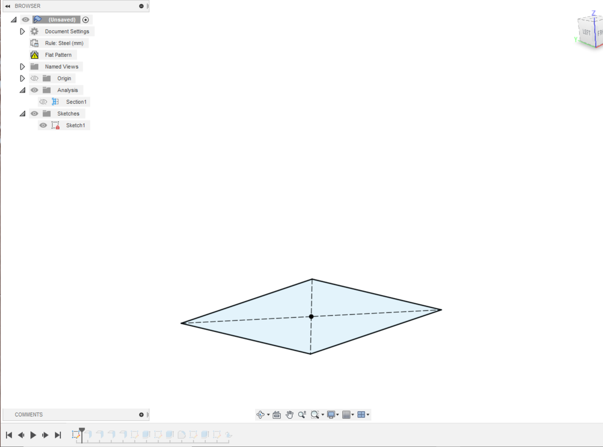Image resolution: width=603 pixels, height=447 pixels.
Task: Activate the Zoom tool
Action: click(x=302, y=414)
